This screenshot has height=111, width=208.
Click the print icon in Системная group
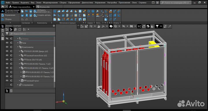pos(22,15)
